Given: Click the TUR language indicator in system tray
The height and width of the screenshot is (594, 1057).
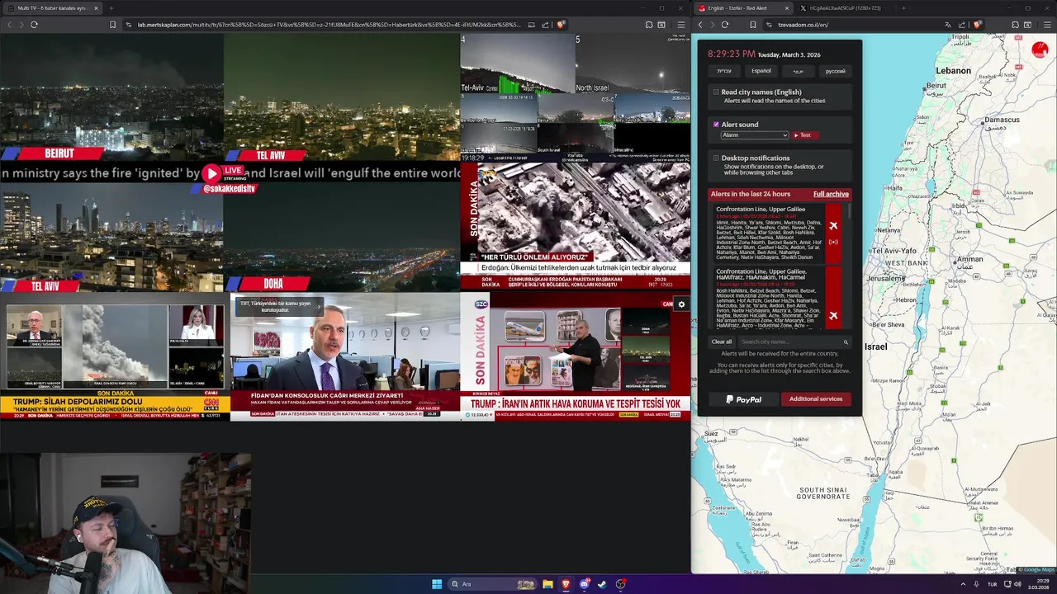Looking at the screenshot, I should click(x=992, y=584).
